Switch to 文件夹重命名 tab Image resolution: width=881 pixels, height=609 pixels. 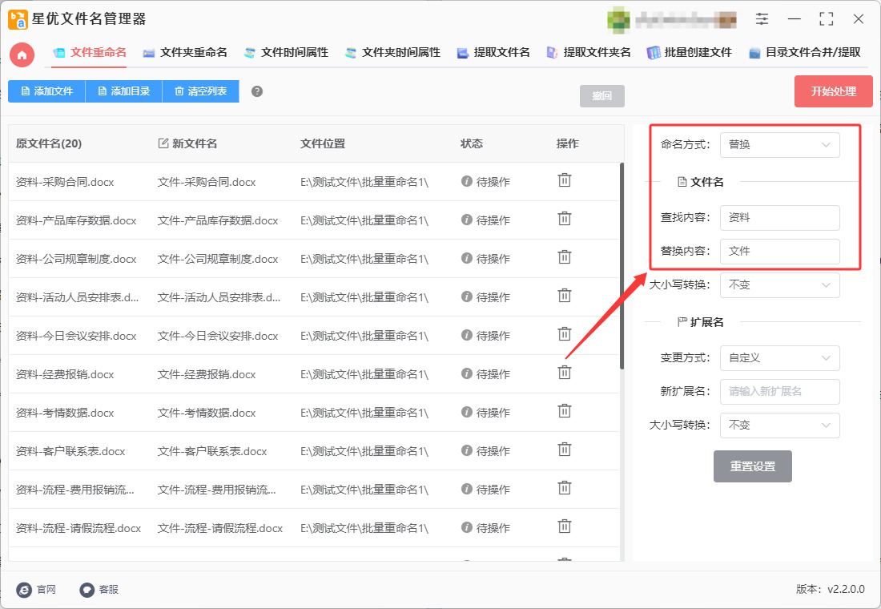coord(186,53)
